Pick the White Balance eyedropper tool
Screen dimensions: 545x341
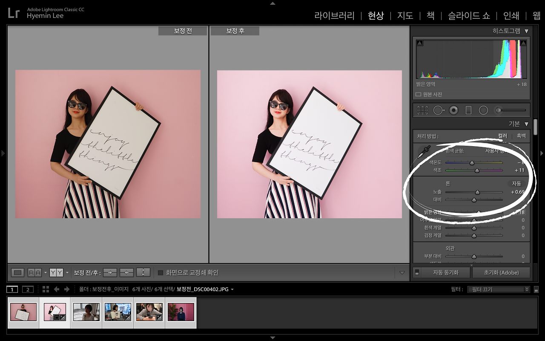424,152
